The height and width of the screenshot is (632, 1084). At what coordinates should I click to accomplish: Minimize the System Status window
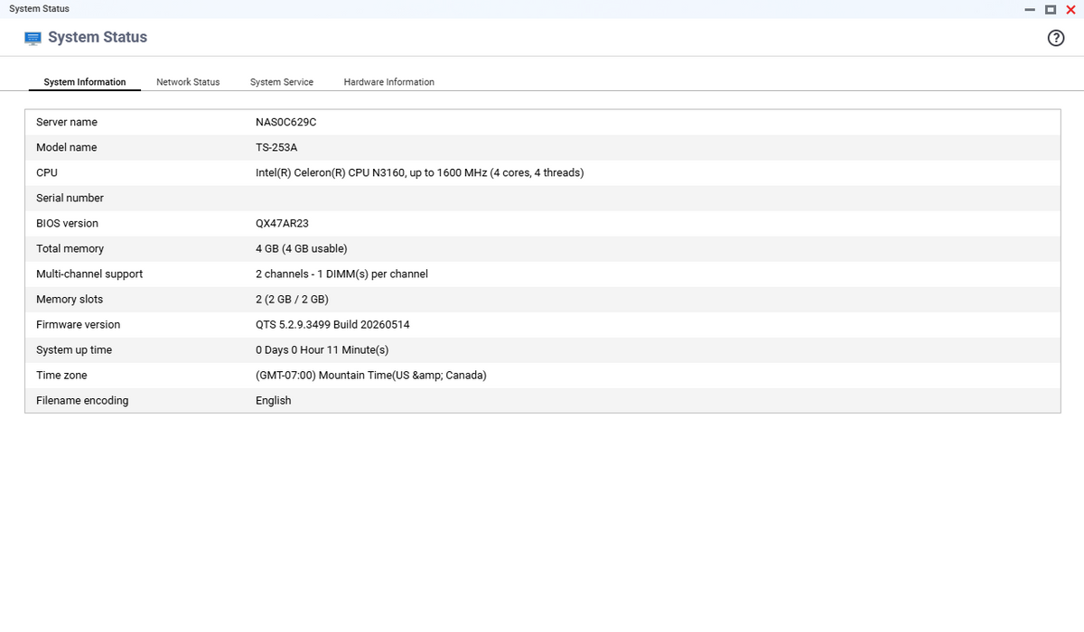click(x=1030, y=10)
